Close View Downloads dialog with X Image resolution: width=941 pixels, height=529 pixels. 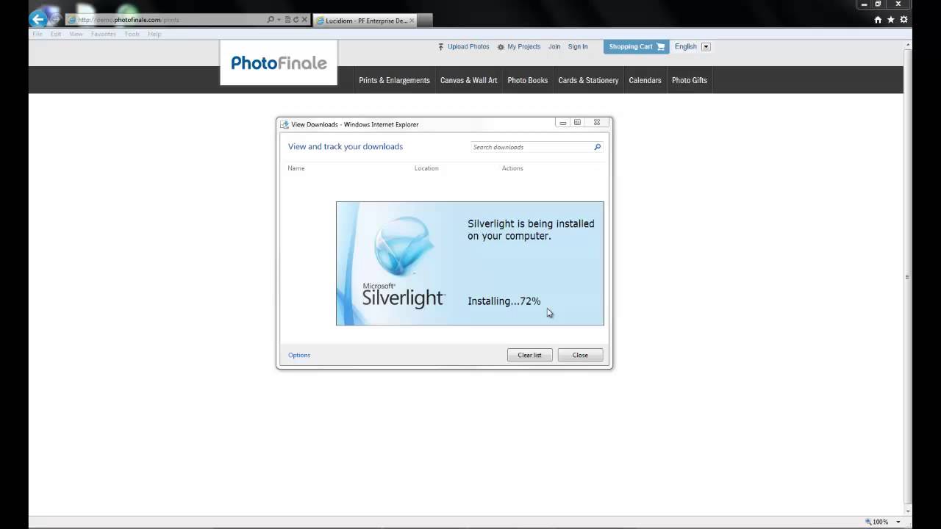(x=597, y=123)
